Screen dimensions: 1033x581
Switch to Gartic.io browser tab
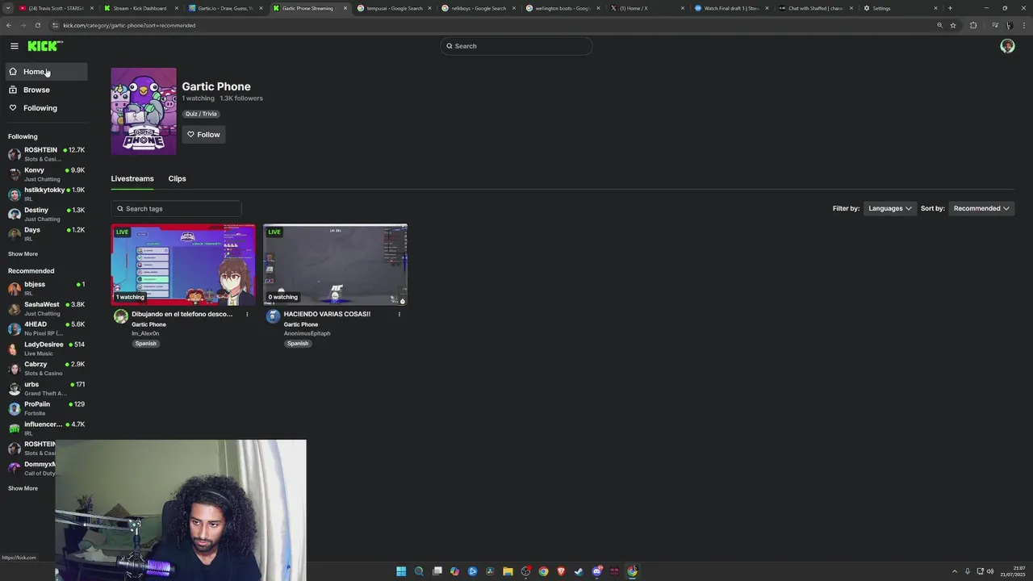(225, 8)
